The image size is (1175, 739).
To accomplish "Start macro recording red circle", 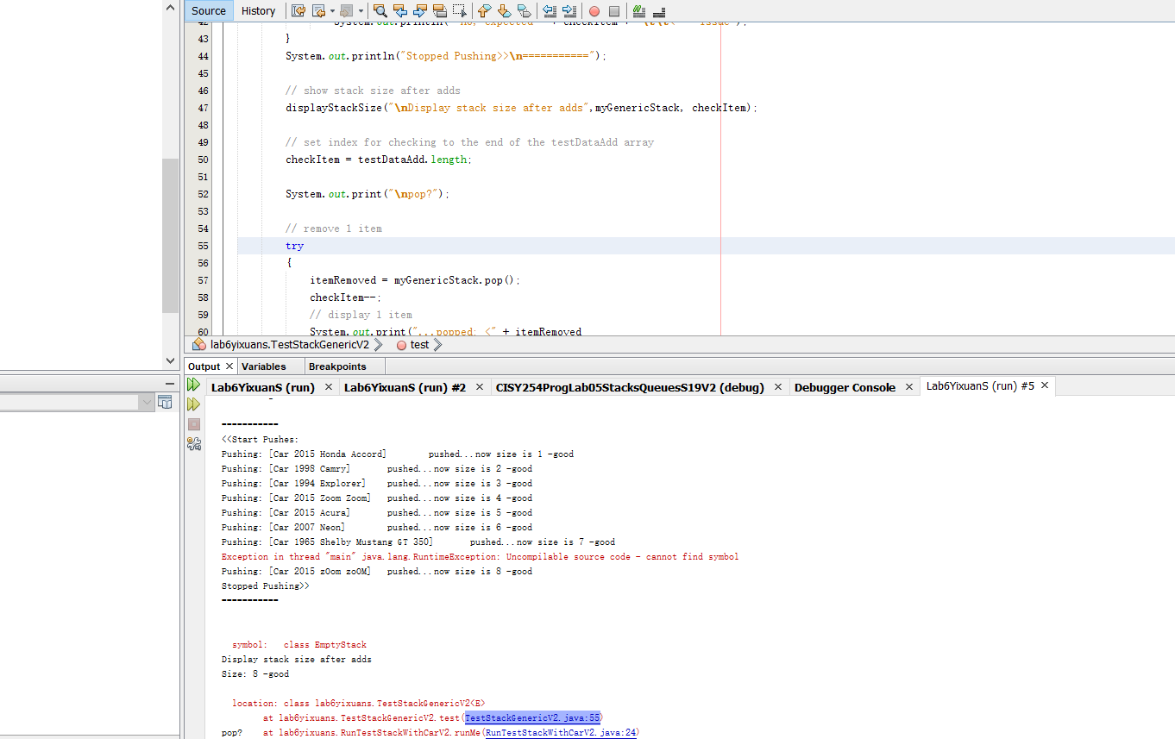I will click(594, 11).
